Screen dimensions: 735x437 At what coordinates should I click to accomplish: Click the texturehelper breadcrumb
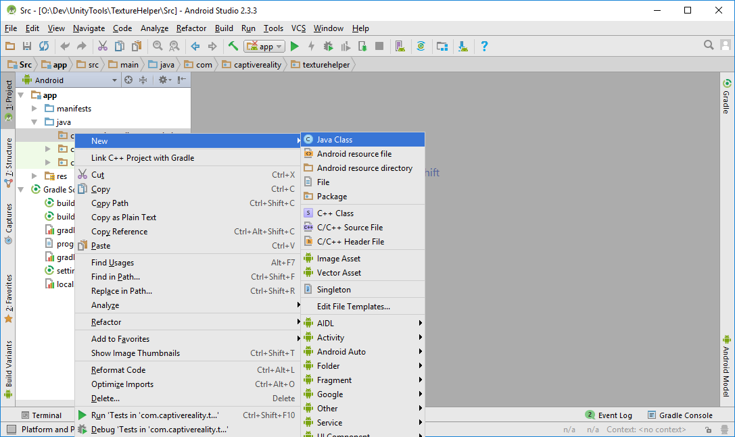(321, 65)
